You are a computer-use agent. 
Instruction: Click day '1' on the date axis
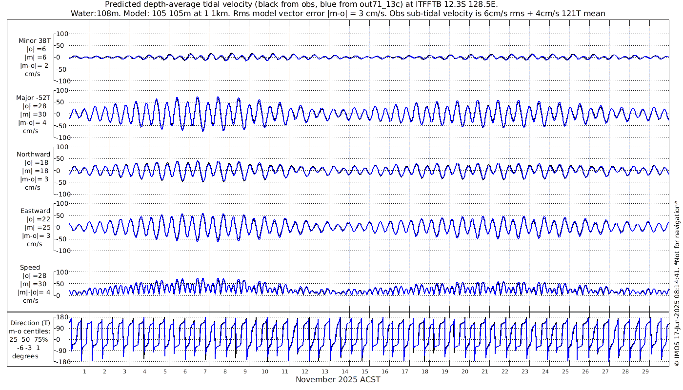(x=84, y=371)
